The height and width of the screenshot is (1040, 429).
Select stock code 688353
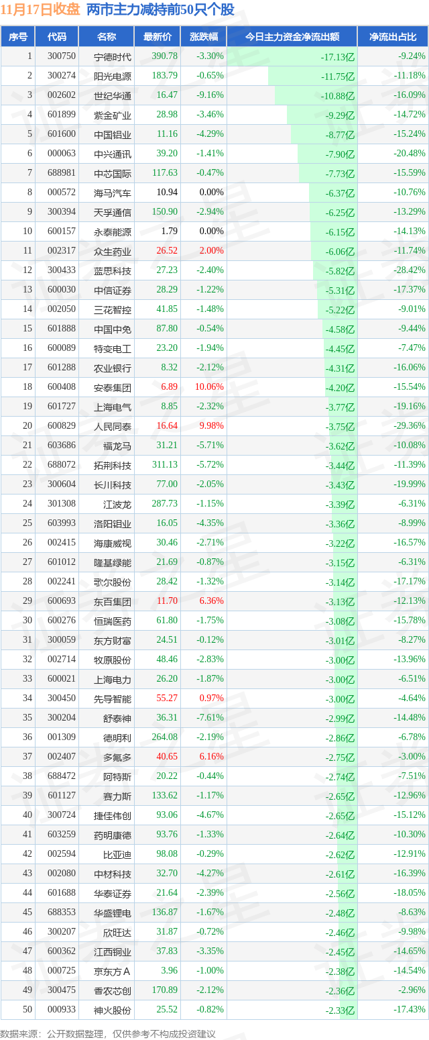point(62,913)
